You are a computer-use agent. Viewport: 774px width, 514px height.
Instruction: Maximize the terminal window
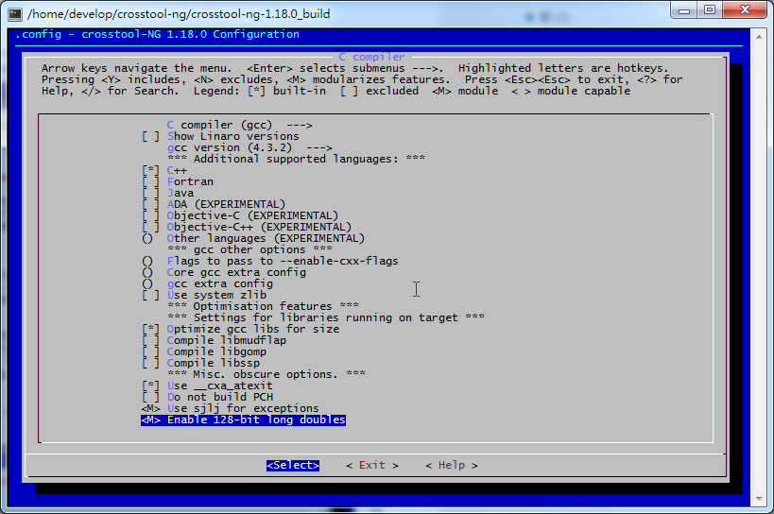tap(710, 9)
